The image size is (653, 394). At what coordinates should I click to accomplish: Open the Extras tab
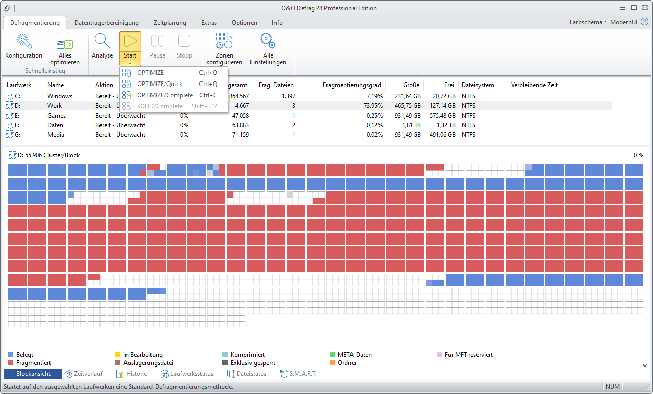(x=209, y=22)
